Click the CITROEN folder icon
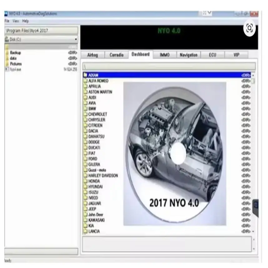 pos(85,125)
